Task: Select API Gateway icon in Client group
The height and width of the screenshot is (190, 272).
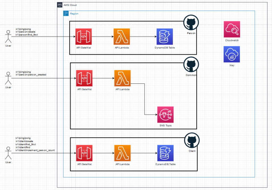Action: click(x=84, y=153)
